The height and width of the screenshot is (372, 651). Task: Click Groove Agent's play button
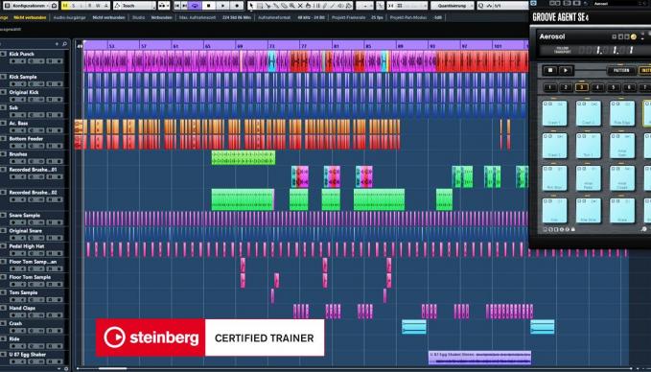(566, 71)
